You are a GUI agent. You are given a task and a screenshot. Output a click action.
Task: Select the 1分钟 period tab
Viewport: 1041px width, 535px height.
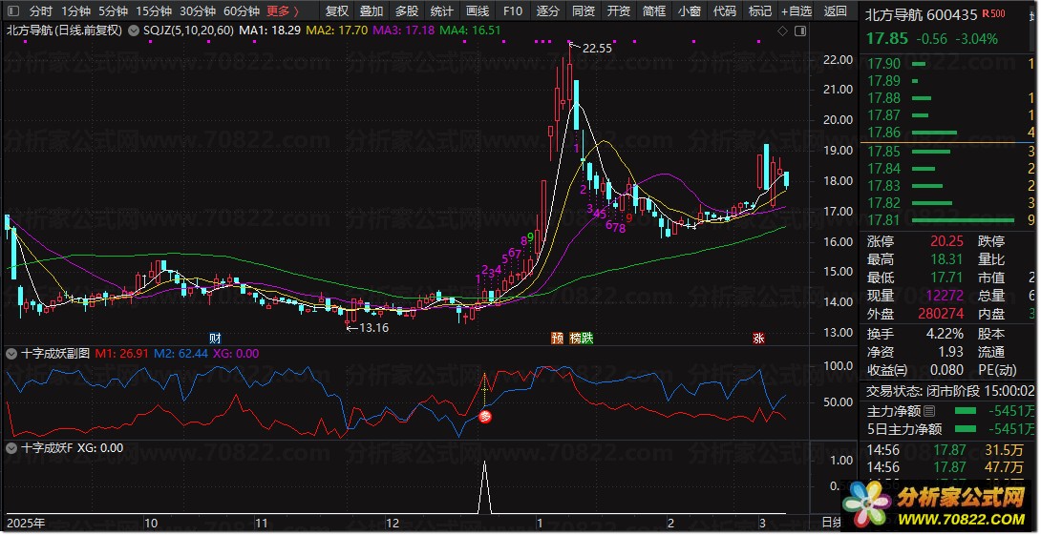[75, 10]
